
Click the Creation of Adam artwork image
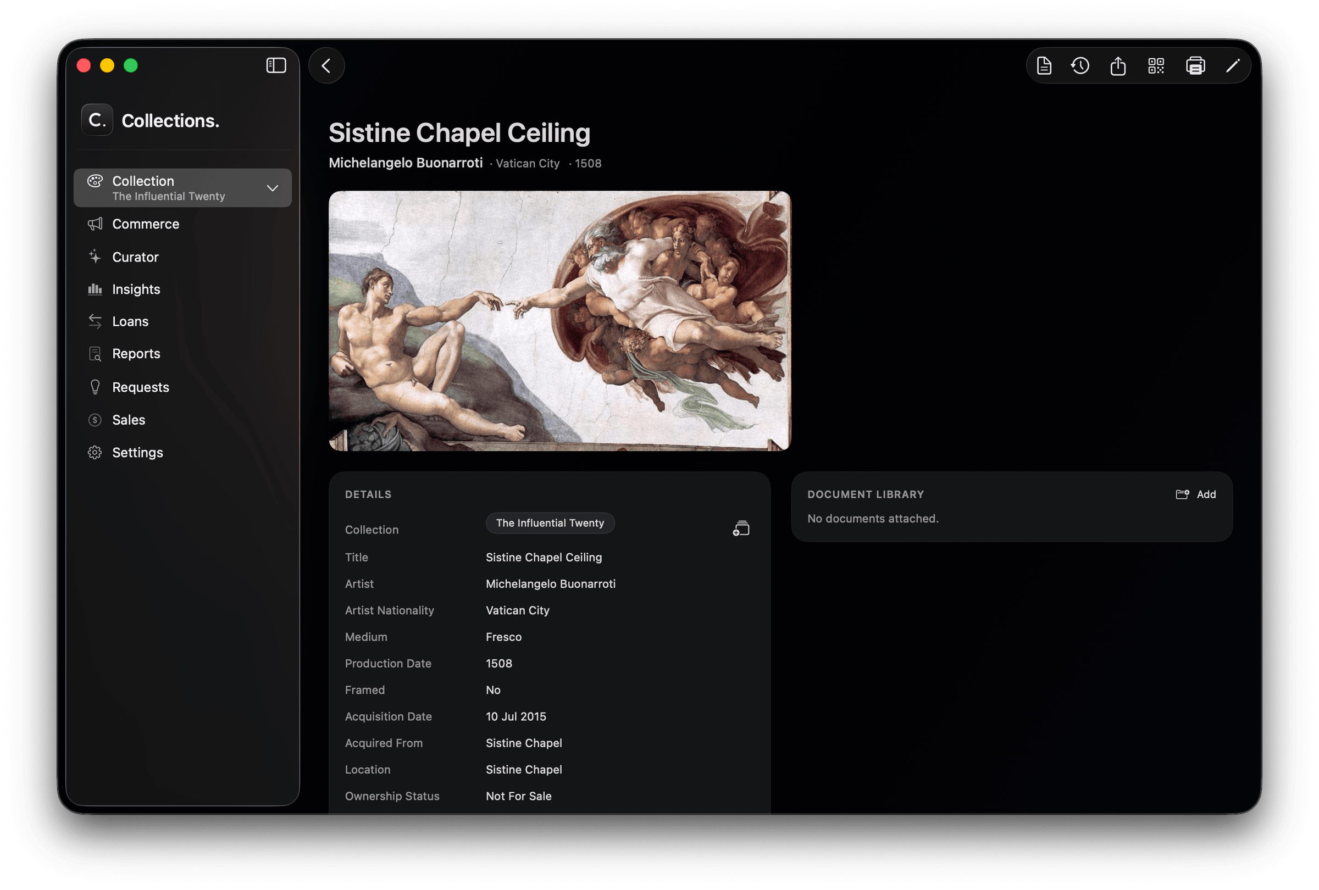click(x=559, y=321)
